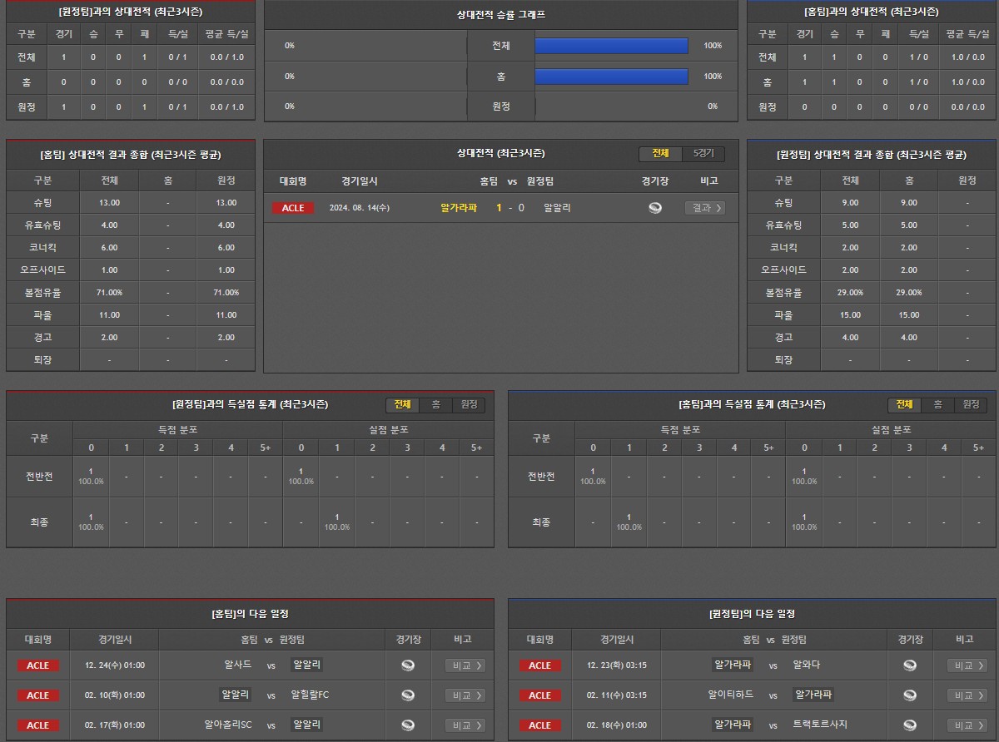Viewport: 999px width, 742px height.
Task: Open stadium icon for 알알리 vs 알힐랄FC
Action: pos(408,695)
